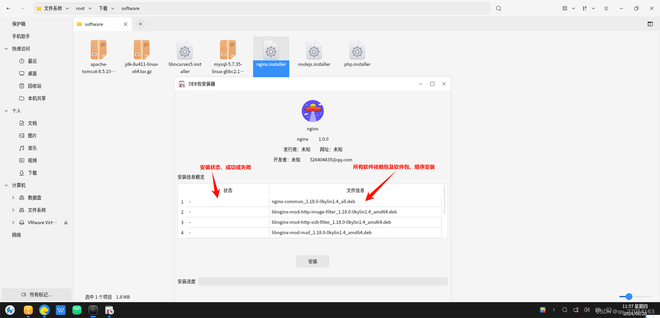This screenshot has width=660, height=318.
Task: Toggle the right sidebar preview panel
Action: [x=650, y=24]
